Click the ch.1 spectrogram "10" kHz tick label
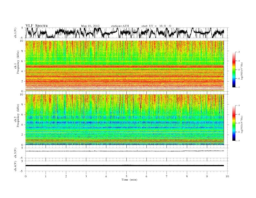The height and width of the screenshot is (198, 256). (22, 41)
